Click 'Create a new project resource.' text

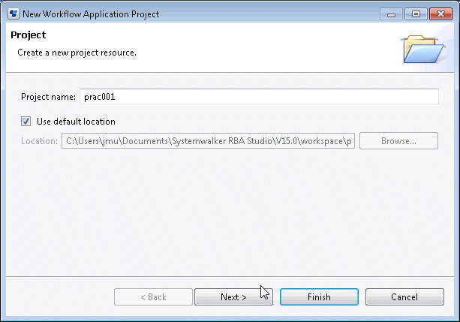(x=77, y=53)
